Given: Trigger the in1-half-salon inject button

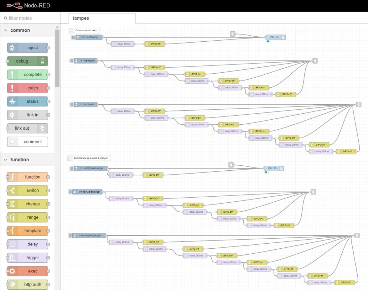Looking at the screenshot, I should click(x=72, y=61).
